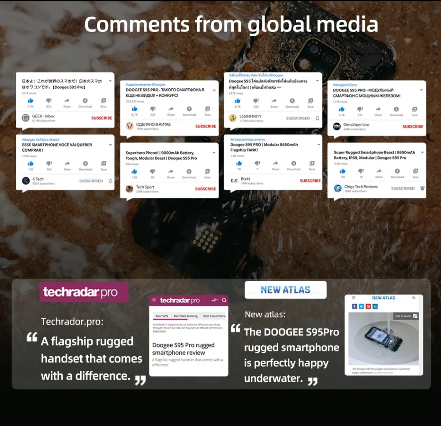Expand the Japanese Doogee S95 Pro title
The width and height of the screenshot is (441, 426).
click(110, 81)
